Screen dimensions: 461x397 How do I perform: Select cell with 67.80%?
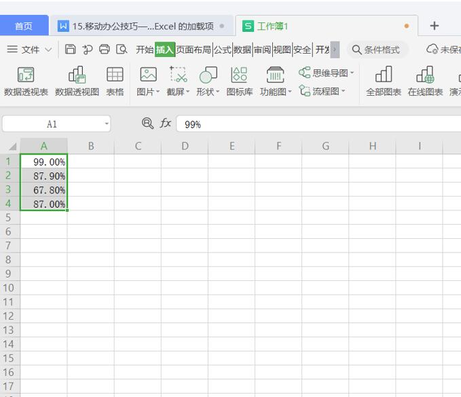(44, 189)
